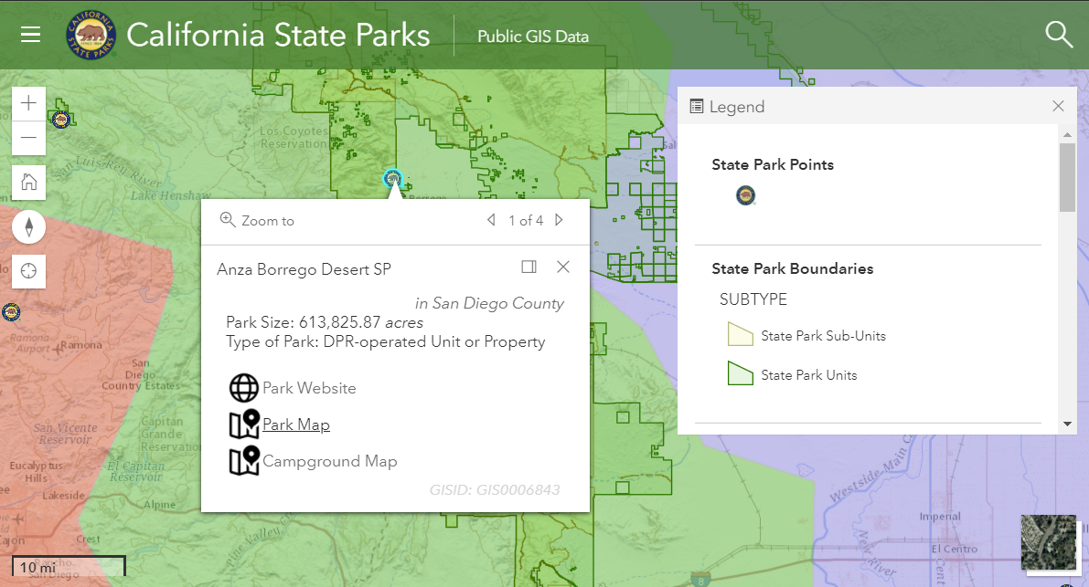Reset map compass orientation

[x=29, y=225]
